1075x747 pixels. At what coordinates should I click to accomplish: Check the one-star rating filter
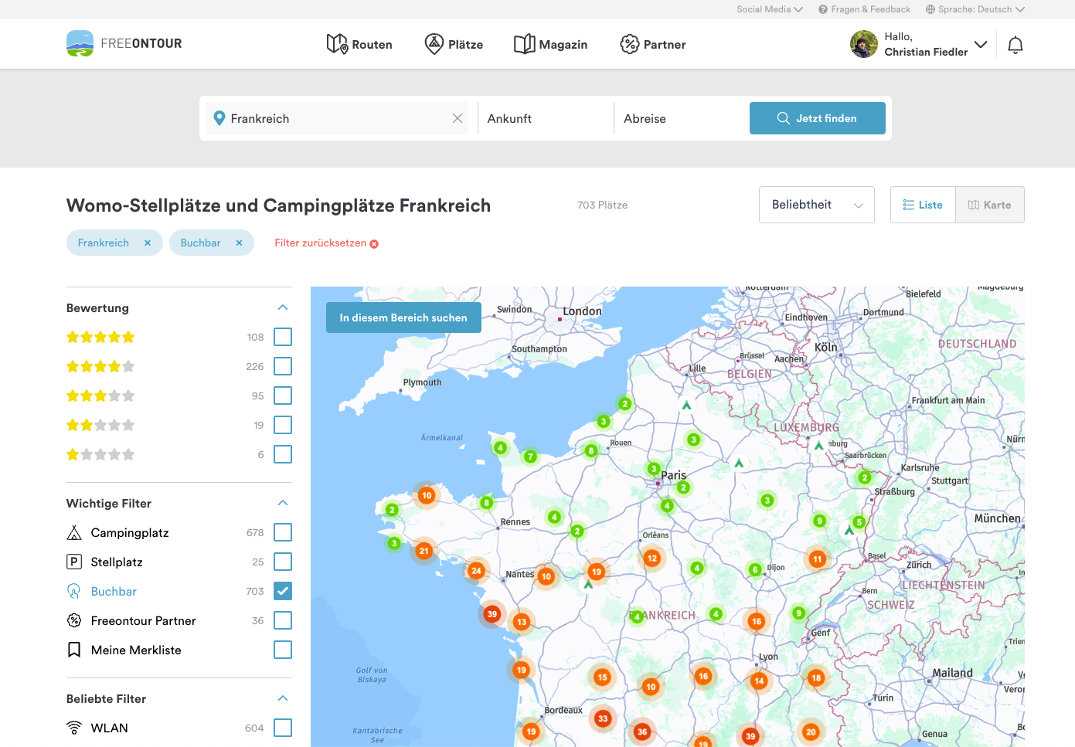click(283, 454)
